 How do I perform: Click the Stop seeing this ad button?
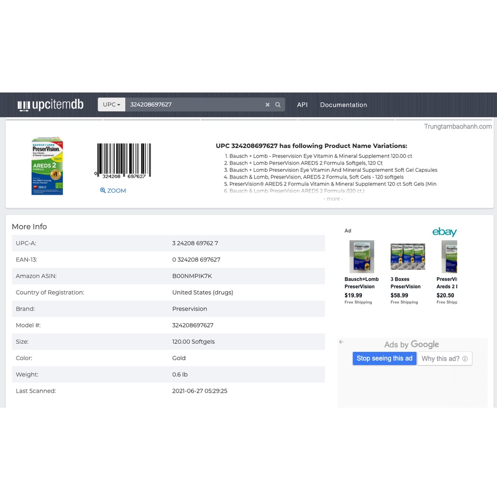pyautogui.click(x=384, y=359)
